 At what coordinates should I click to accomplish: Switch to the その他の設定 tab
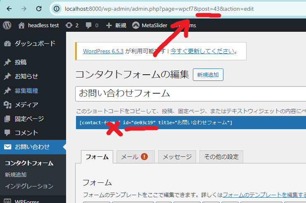point(221,157)
